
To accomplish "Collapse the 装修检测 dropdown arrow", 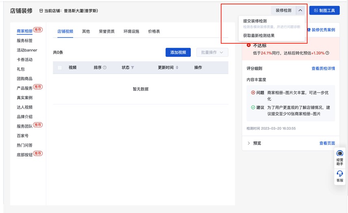I will [x=300, y=11].
